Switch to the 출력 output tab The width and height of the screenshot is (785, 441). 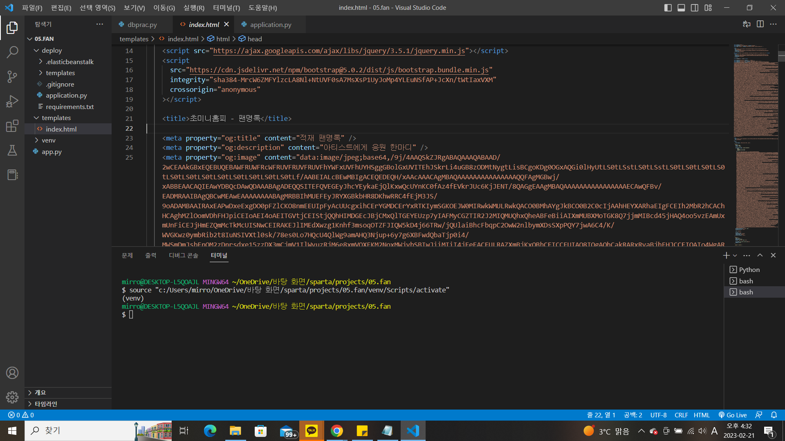pos(150,255)
